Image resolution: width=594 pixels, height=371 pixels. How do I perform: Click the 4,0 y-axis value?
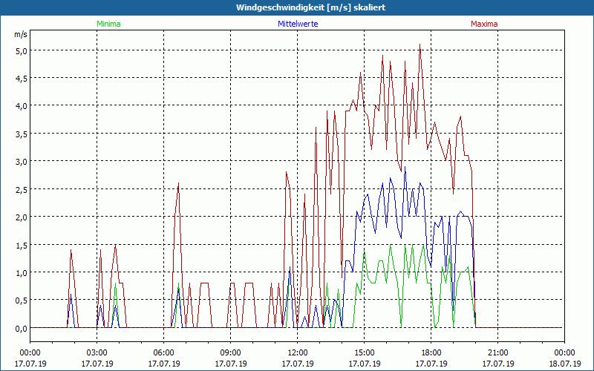coord(21,106)
